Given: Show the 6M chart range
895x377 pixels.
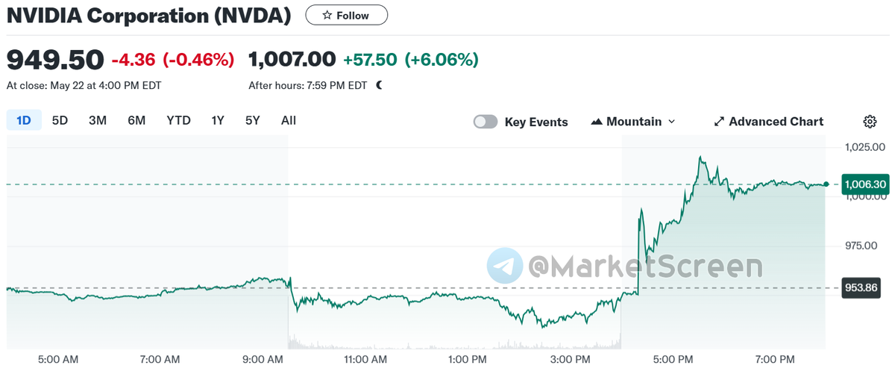Looking at the screenshot, I should click(x=136, y=120).
